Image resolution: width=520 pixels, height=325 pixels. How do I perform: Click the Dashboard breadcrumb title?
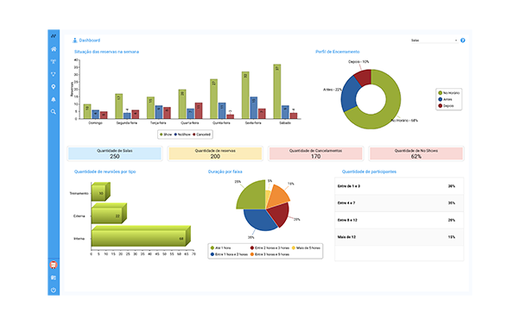[89, 41]
